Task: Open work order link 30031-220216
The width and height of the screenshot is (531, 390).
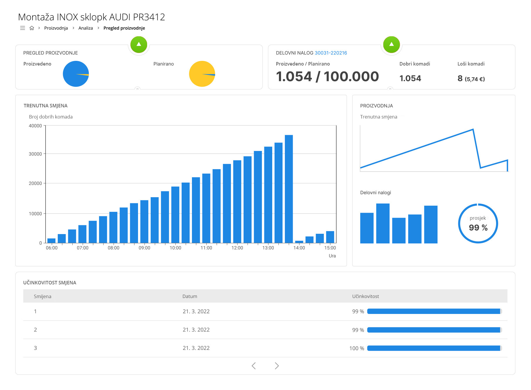Action: [331, 53]
